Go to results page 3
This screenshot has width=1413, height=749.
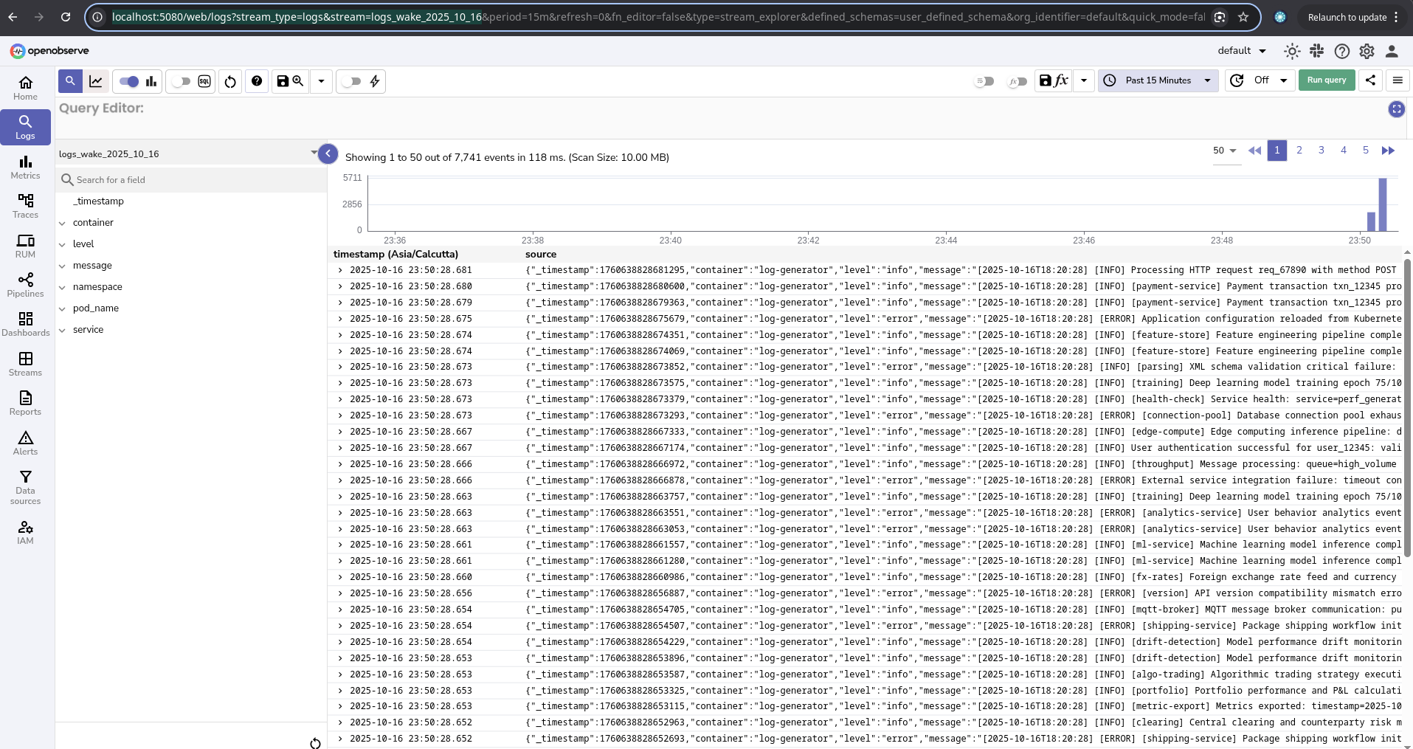pos(1321,151)
